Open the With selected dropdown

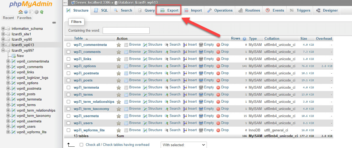click(184, 145)
